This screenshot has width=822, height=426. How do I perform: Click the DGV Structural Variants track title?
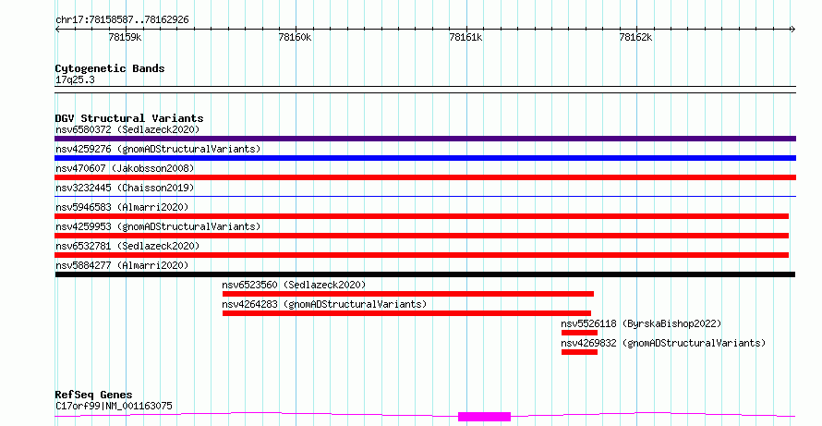click(129, 118)
